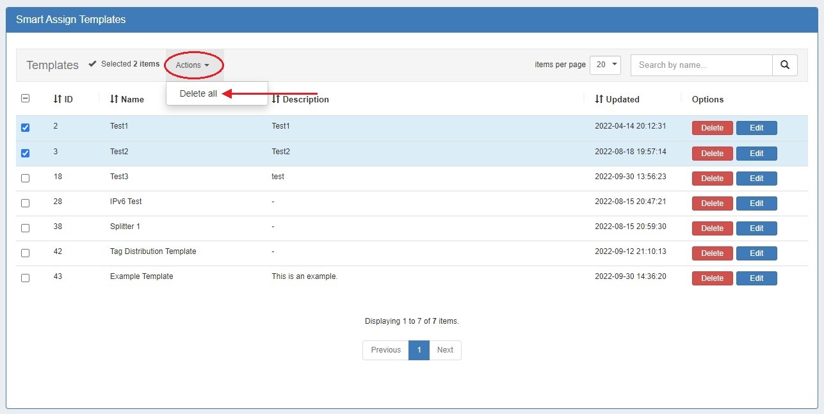
Task: Click the Previous pagination button
Action: coord(385,350)
